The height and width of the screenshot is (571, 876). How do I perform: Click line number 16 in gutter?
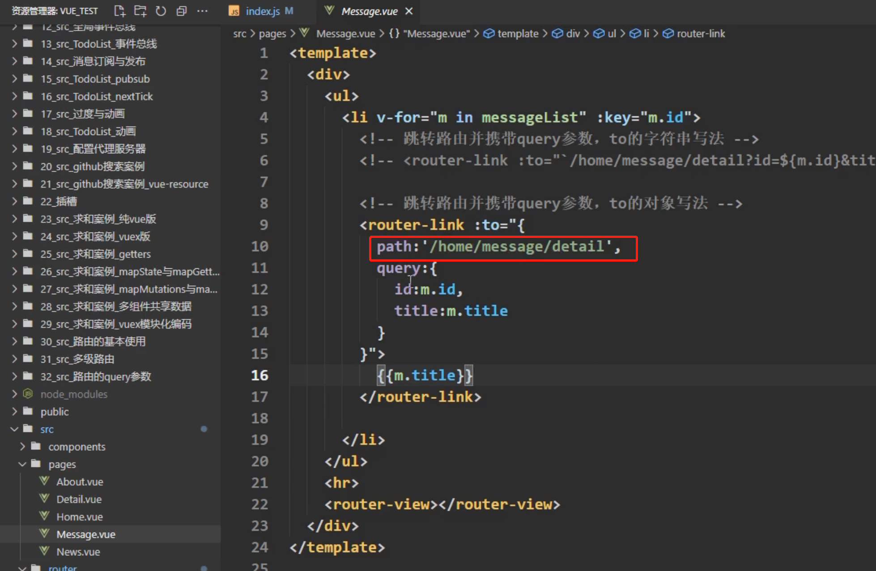259,375
